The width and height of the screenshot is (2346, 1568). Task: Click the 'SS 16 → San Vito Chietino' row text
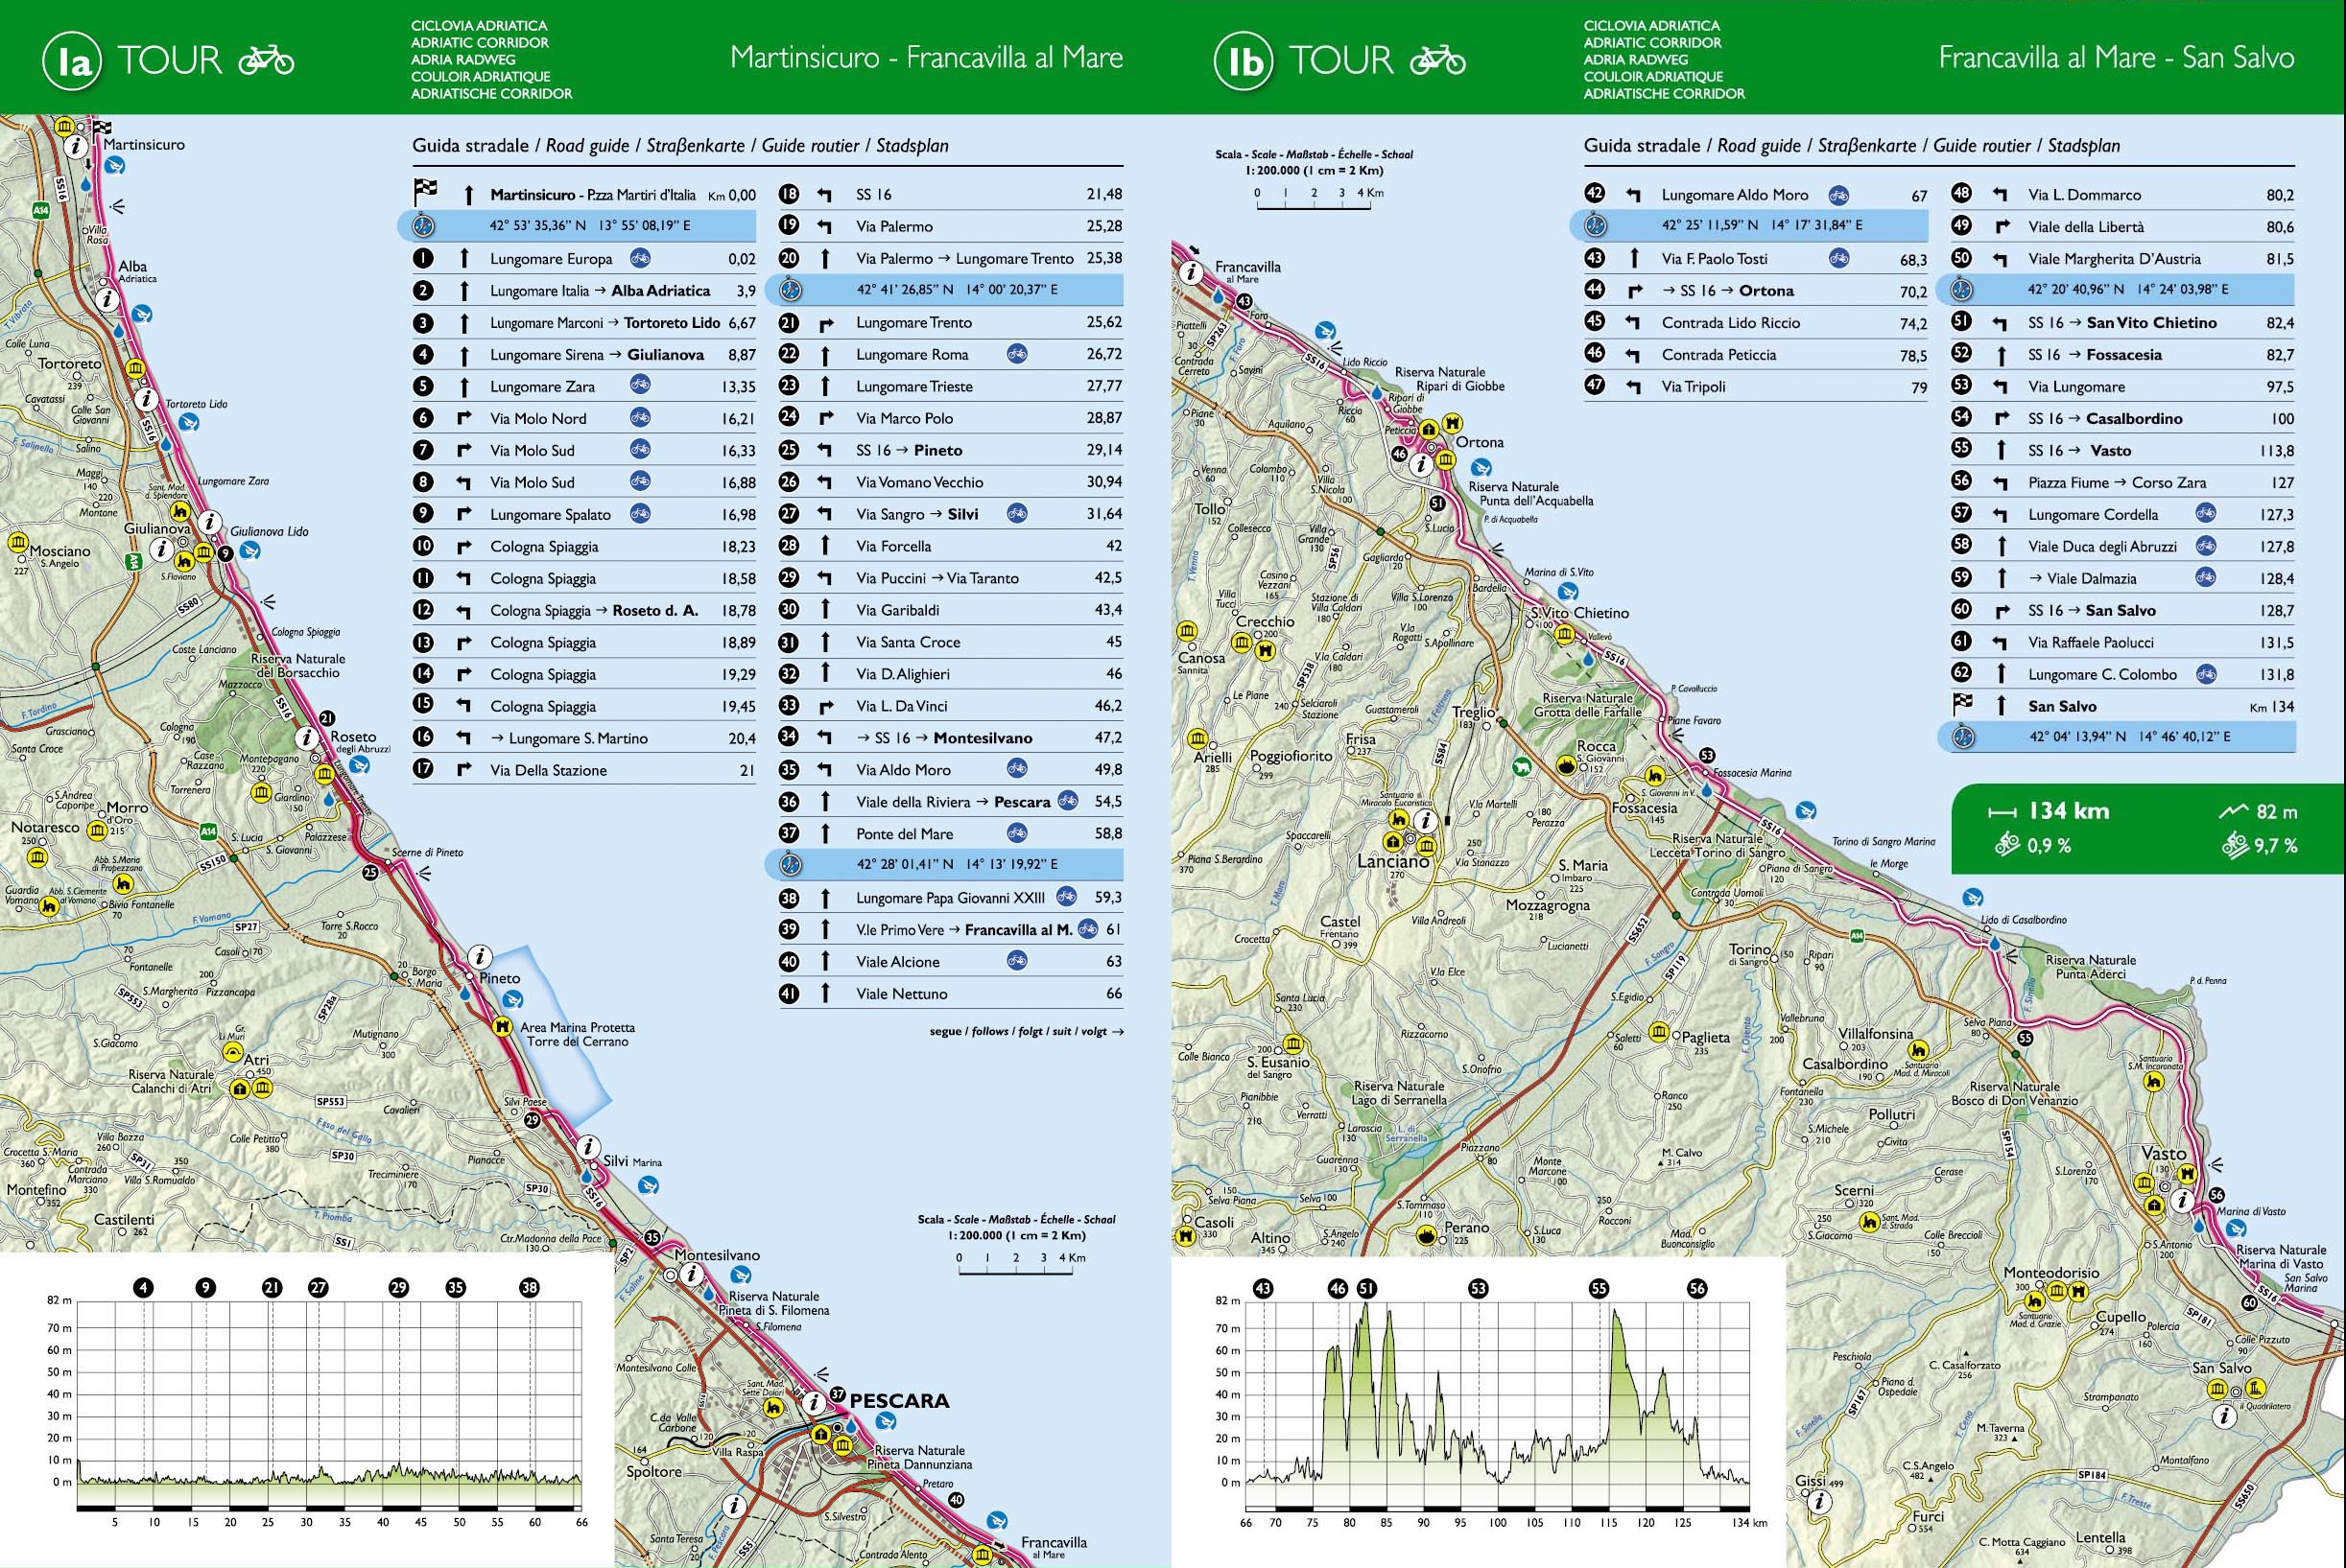pos(2121,323)
